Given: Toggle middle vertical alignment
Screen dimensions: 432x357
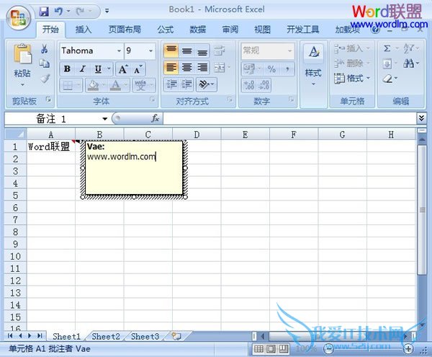Looking at the screenshot, I should coord(186,50).
